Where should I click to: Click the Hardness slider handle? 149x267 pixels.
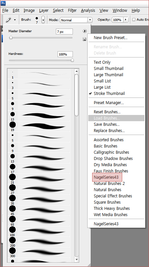73,60
